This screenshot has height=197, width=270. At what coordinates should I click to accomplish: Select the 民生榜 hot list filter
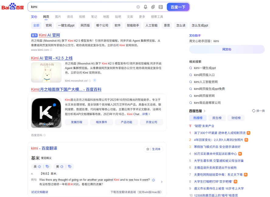[x=217, y=118]
